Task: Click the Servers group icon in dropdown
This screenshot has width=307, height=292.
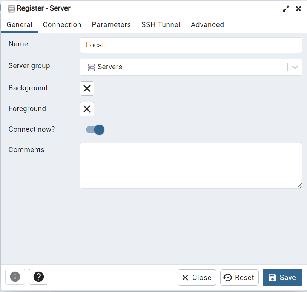Action: tap(91, 67)
